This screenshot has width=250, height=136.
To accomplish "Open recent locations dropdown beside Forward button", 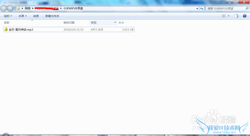I will (14, 8).
